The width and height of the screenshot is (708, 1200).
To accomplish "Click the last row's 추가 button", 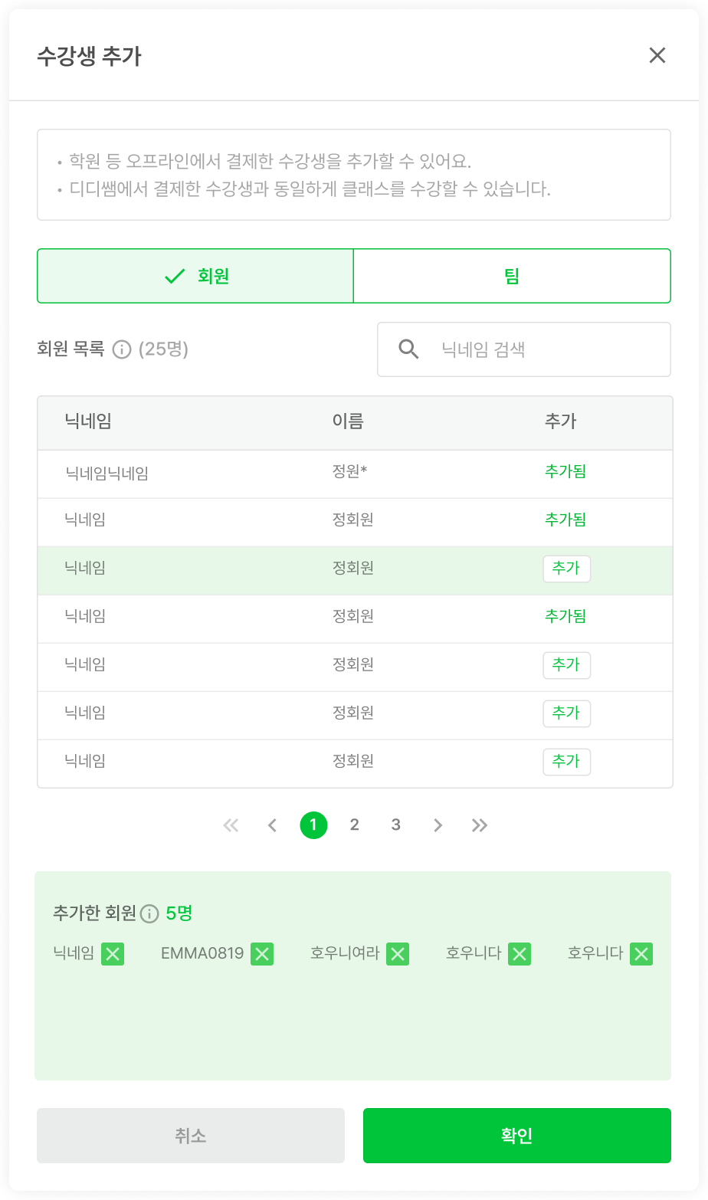I will [566, 762].
